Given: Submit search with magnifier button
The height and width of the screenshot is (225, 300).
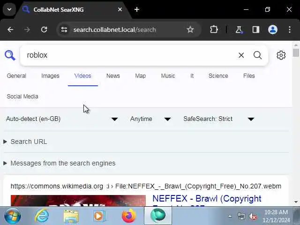Looking at the screenshot, I should pos(257,55).
